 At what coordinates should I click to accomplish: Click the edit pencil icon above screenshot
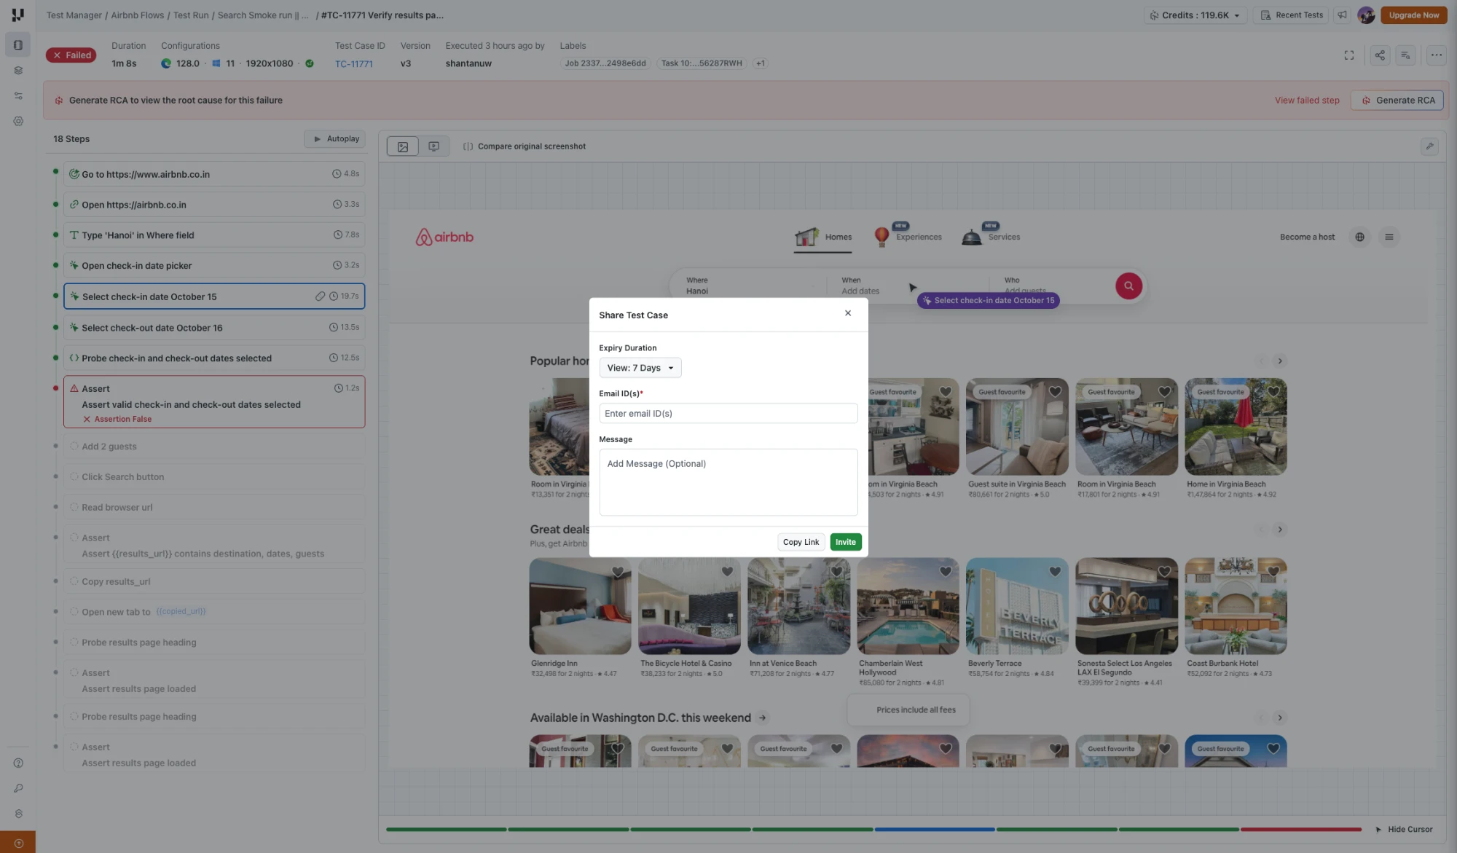pyautogui.click(x=1429, y=146)
